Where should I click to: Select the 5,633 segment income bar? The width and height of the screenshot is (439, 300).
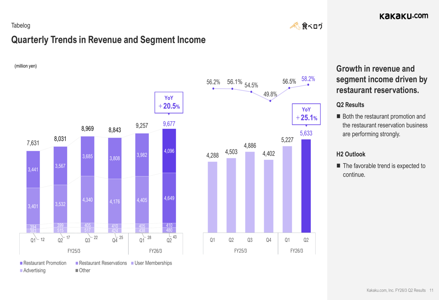[x=306, y=186]
